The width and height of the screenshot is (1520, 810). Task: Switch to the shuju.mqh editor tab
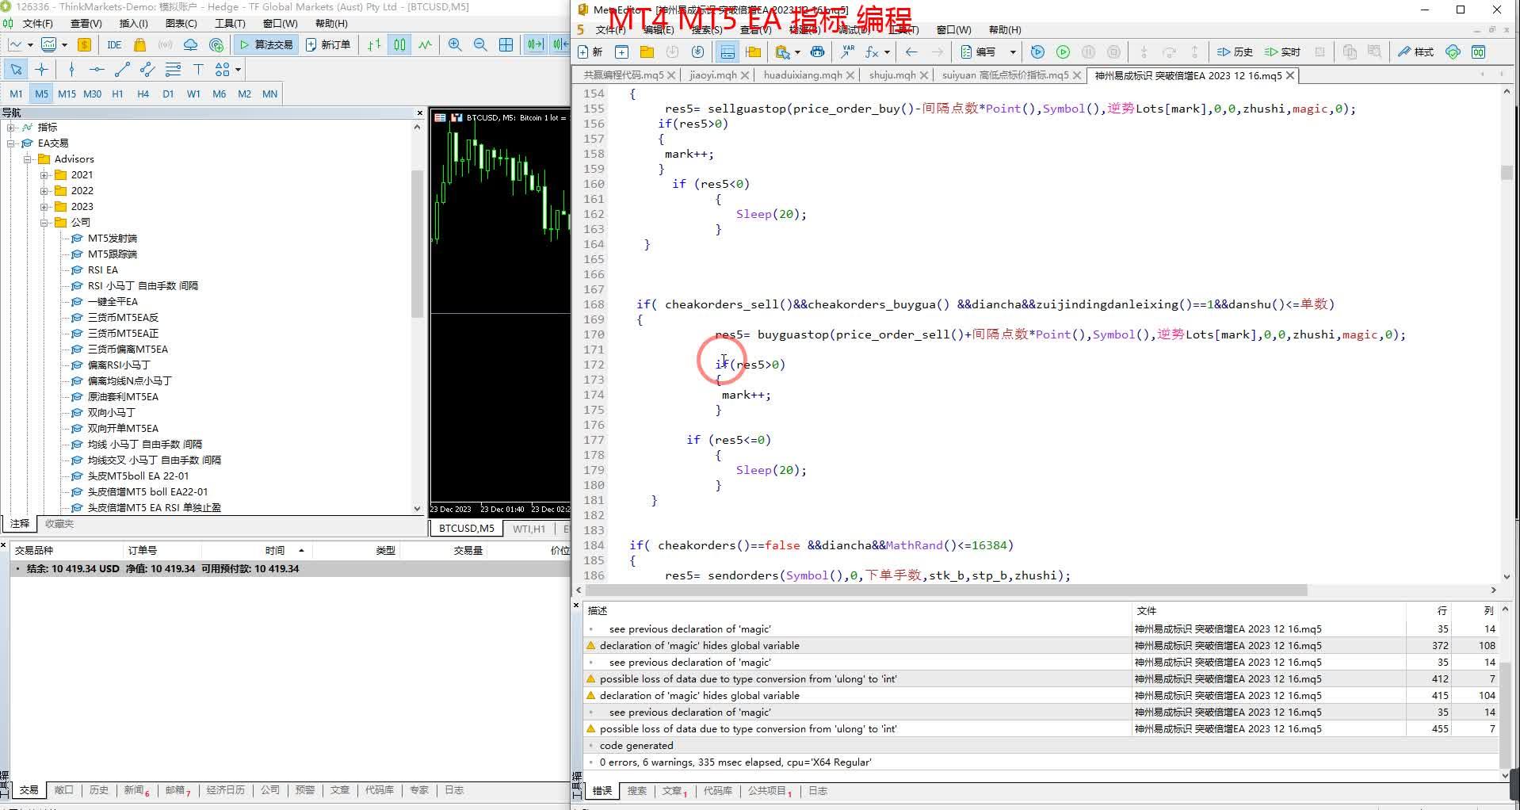pyautogui.click(x=892, y=75)
